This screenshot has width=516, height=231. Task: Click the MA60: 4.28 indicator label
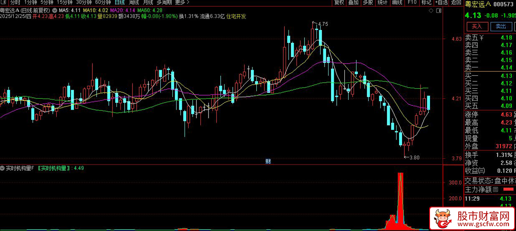pos(150,10)
